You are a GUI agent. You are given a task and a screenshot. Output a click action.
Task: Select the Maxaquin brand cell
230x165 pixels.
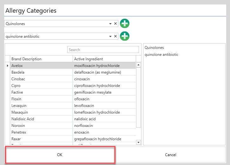point(41,112)
